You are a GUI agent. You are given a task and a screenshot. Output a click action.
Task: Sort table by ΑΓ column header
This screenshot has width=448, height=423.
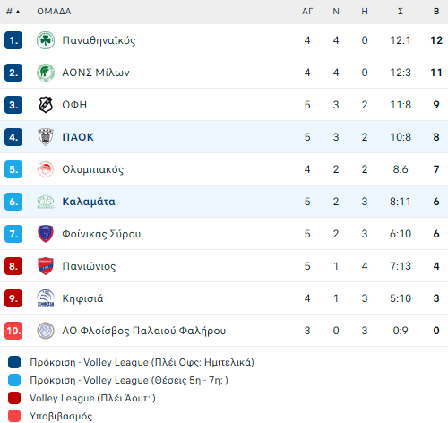pyautogui.click(x=307, y=12)
